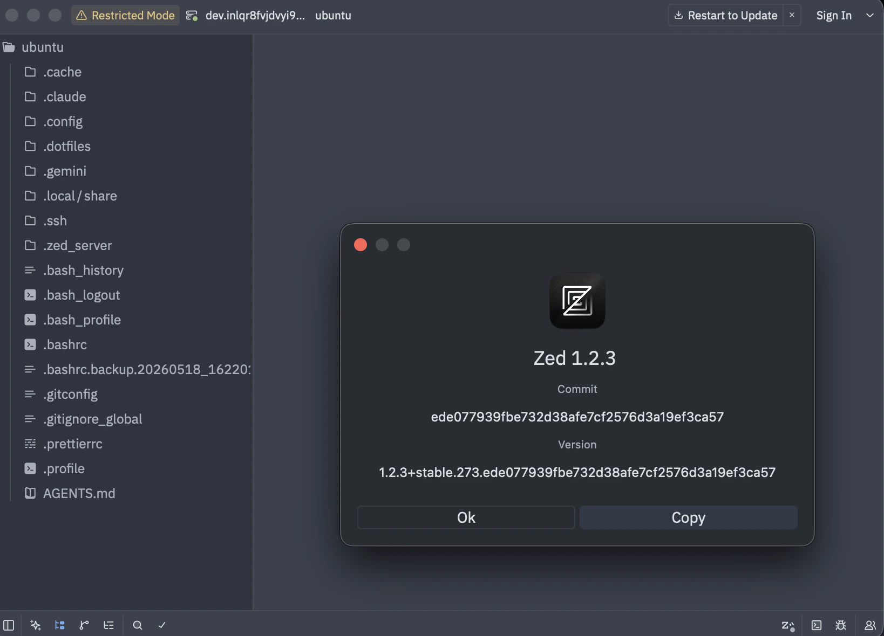
Task: Click the version string 1.2.3+stable.273 text
Action: pos(577,472)
